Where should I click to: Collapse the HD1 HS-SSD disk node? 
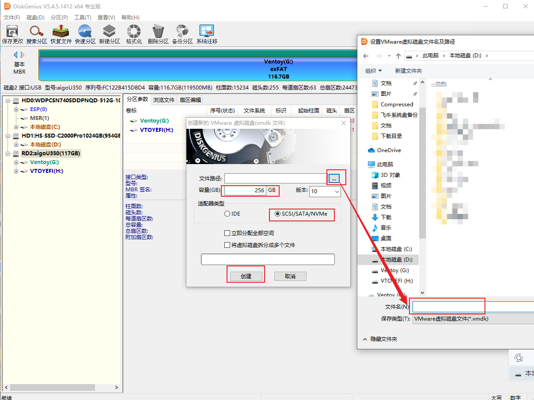point(8,136)
